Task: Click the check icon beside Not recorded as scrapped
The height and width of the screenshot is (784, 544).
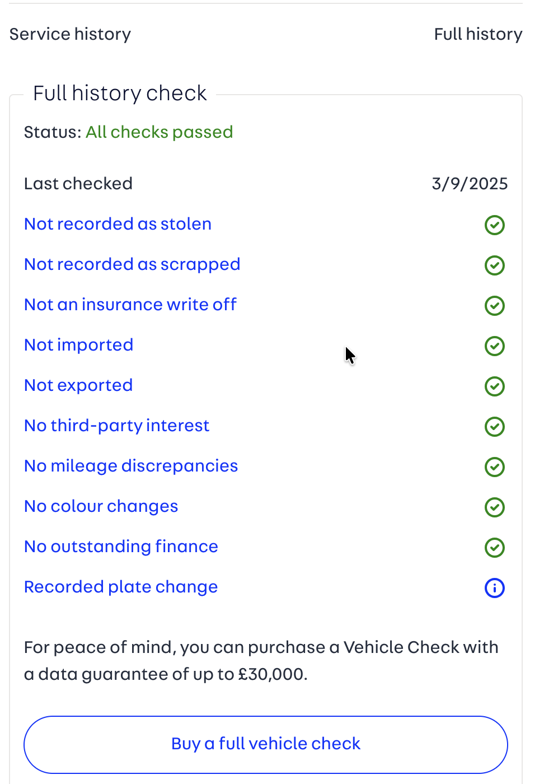Action: (x=495, y=265)
